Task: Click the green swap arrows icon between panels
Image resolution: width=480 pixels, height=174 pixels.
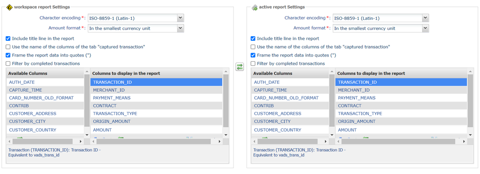Action: [240, 67]
